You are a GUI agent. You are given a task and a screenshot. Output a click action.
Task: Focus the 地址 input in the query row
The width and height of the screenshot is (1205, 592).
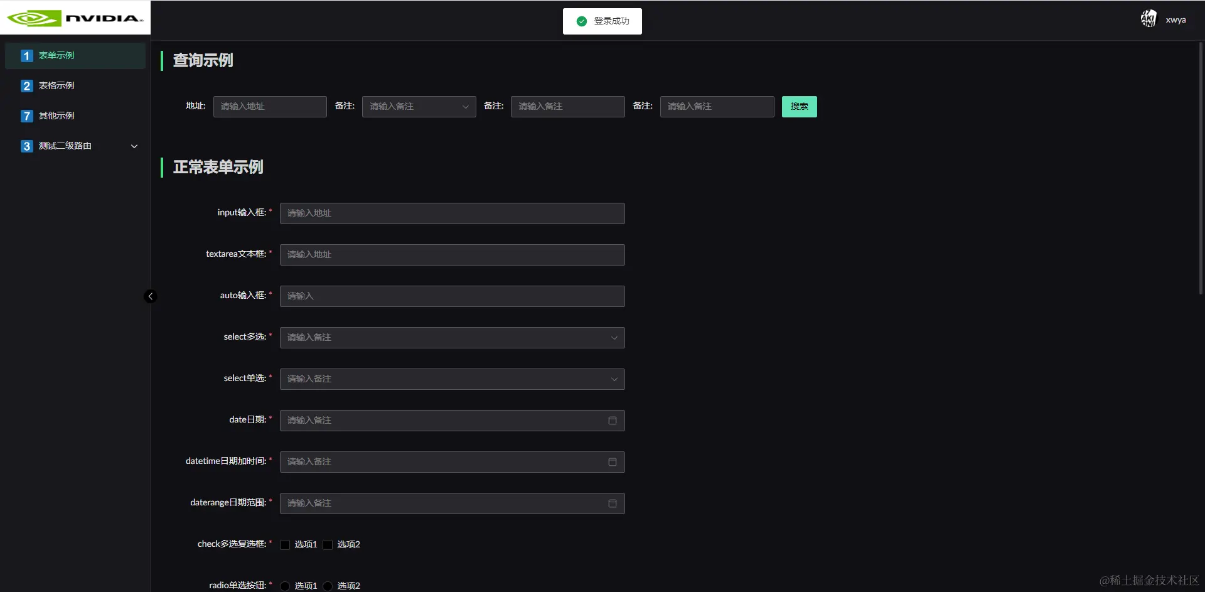270,107
